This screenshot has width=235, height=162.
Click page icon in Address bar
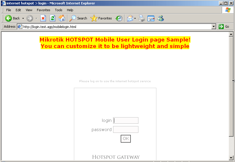[x=20, y=27]
